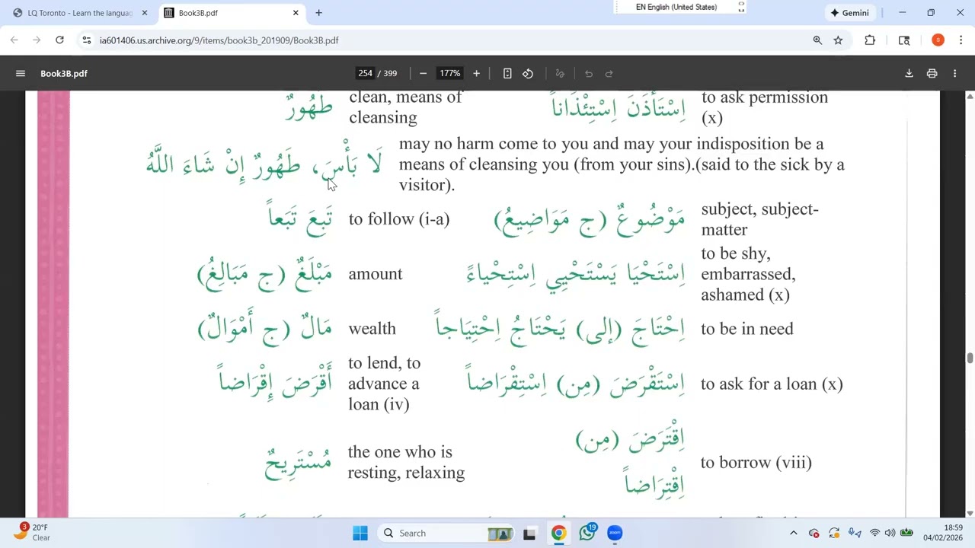This screenshot has height=548, width=975.
Task: Click the text 'to borrow (viii)'
Action: tap(756, 463)
